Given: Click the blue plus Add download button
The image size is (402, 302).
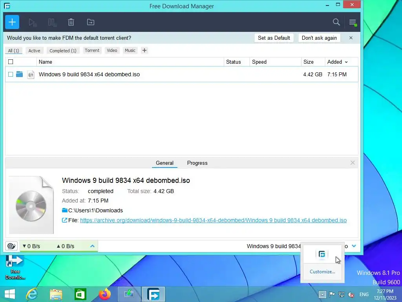Looking at the screenshot, I should point(12,22).
